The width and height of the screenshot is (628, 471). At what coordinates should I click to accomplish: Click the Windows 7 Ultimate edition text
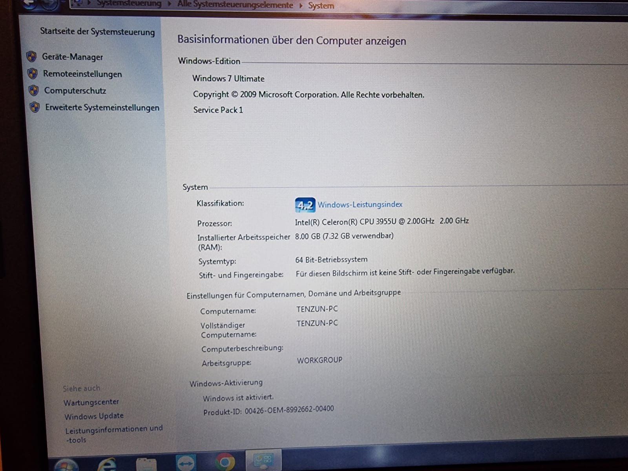tap(228, 78)
